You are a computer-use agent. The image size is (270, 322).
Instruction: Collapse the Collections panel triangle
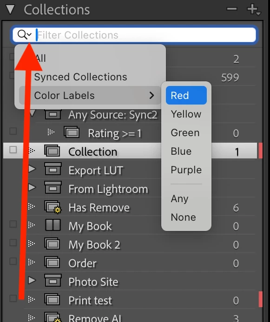10,10
